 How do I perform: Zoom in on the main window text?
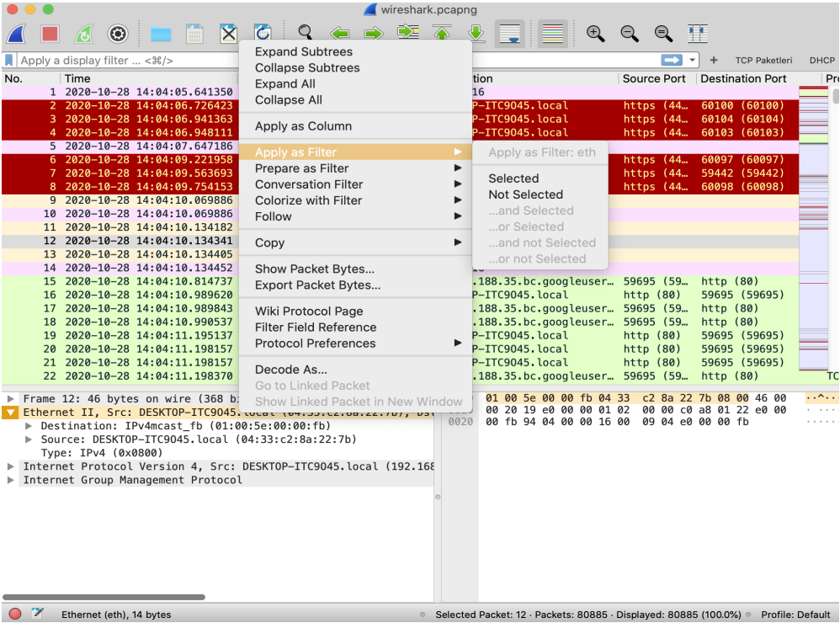[x=595, y=34]
